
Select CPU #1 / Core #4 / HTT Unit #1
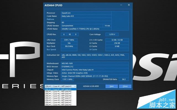pyautogui.click(x=61, y=103)
